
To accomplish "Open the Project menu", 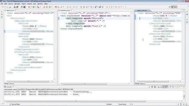I will (30, 4).
